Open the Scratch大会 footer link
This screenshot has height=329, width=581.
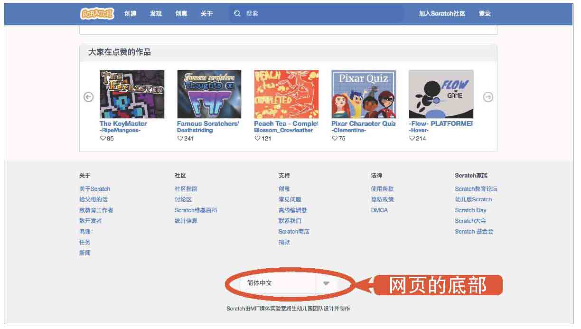[x=470, y=221]
